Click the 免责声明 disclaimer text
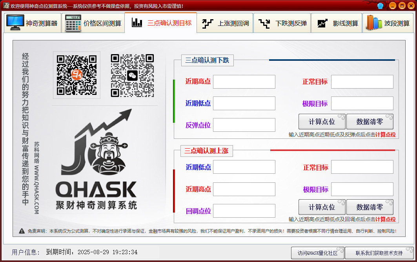417x262 pixels. (x=212, y=231)
